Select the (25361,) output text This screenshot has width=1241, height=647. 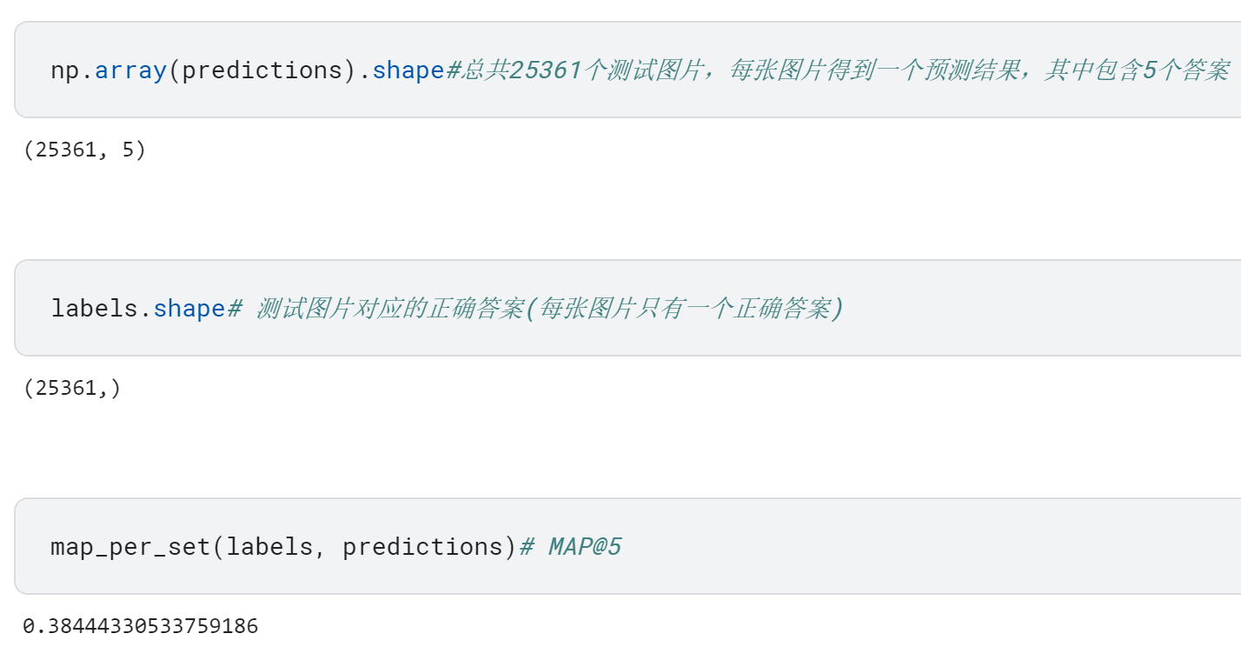pos(72,387)
